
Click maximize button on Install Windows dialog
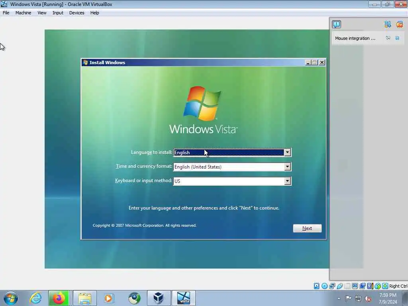(x=315, y=63)
